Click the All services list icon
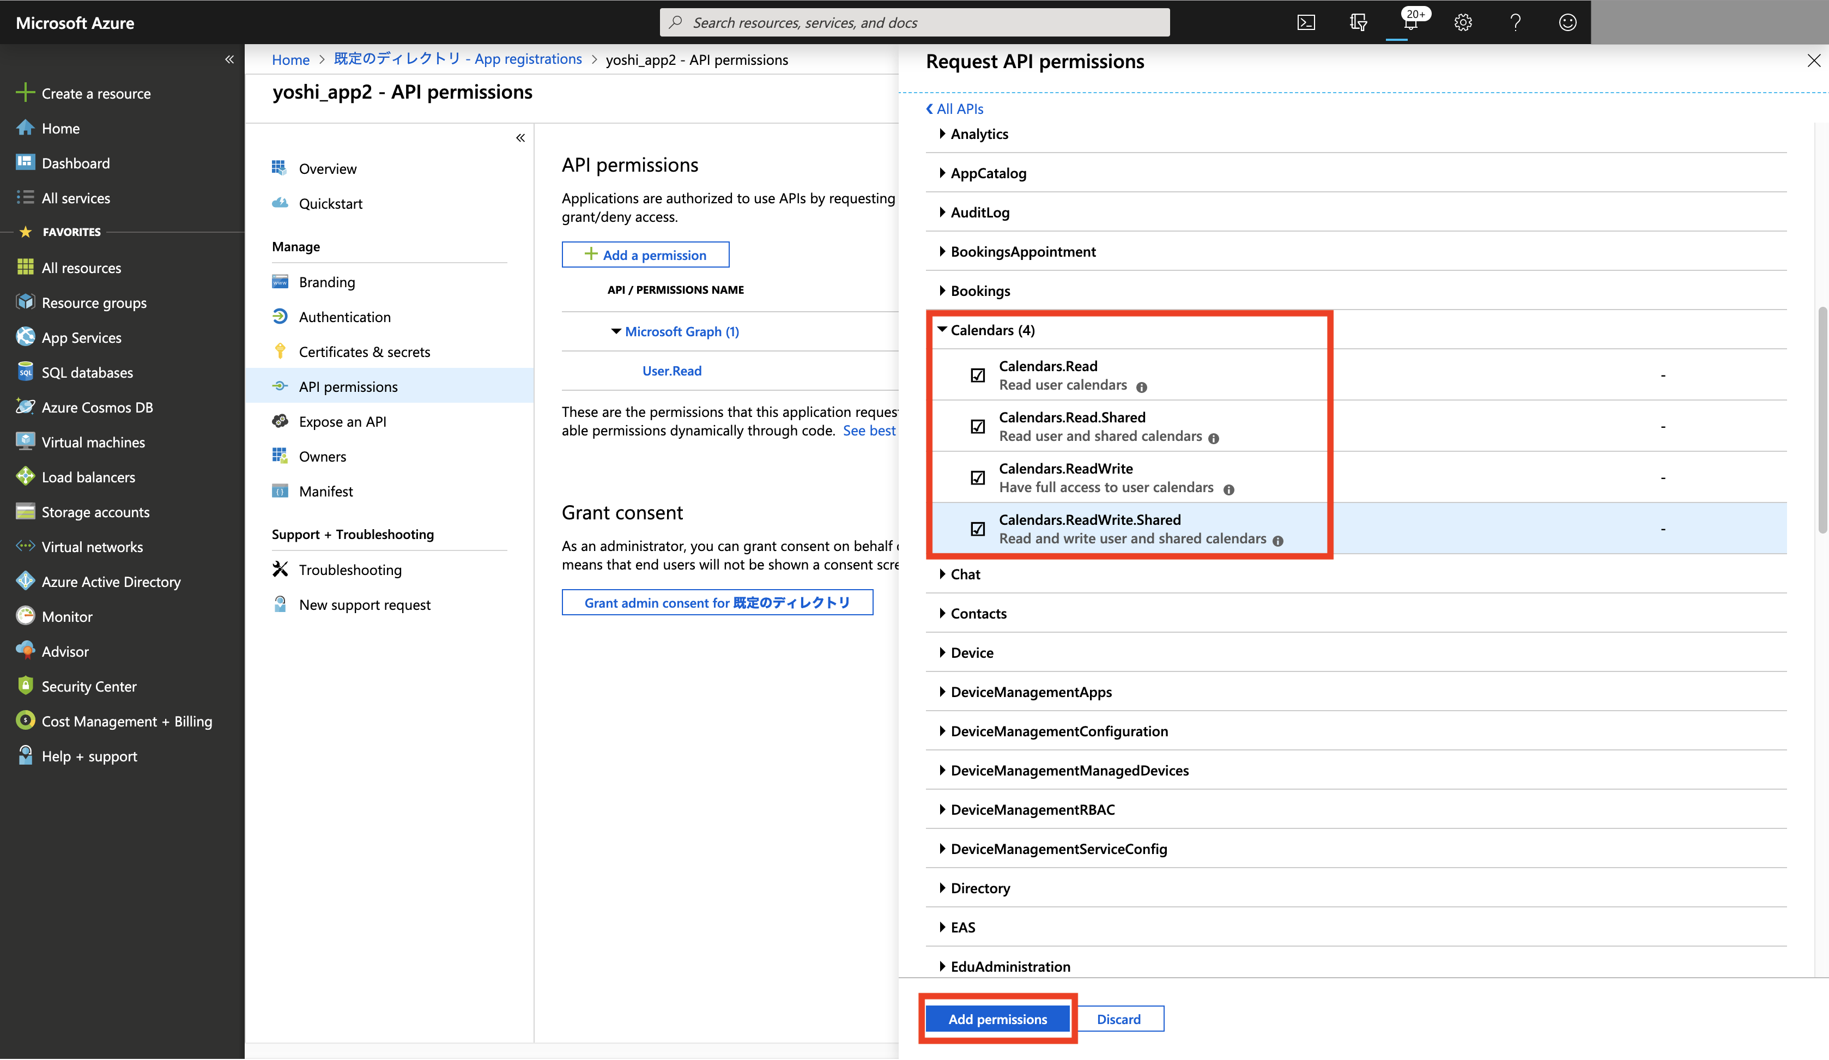1829x1060 pixels. pos(26,197)
